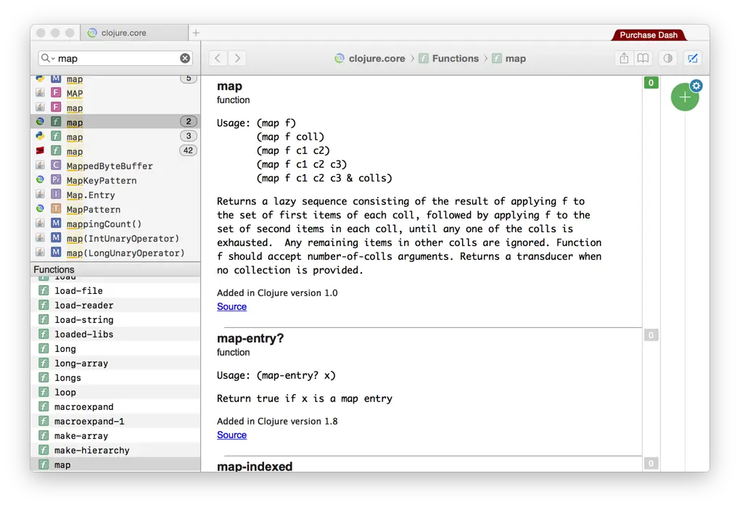Click clojure.core in the breadcrumb

click(370, 58)
